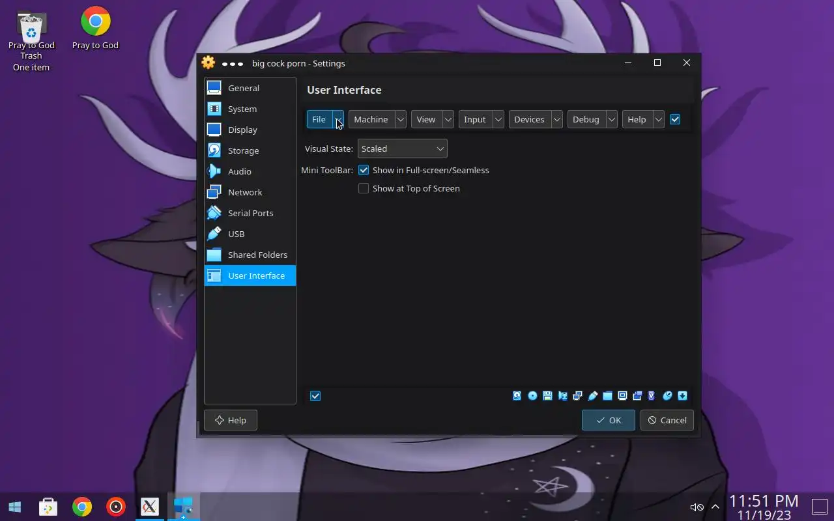Screen dimensions: 834x521
Task: Toggle the Machine menu button
Action: [x=371, y=119]
